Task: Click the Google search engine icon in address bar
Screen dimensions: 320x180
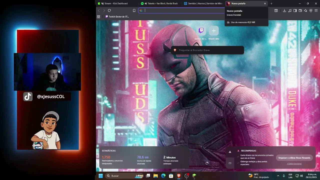Action: pos(141,10)
